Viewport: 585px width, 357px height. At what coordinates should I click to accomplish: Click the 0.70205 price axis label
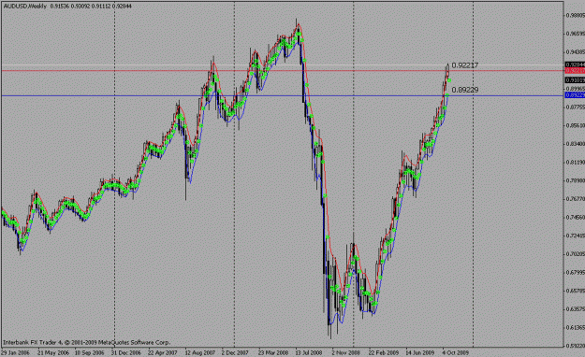(576, 254)
